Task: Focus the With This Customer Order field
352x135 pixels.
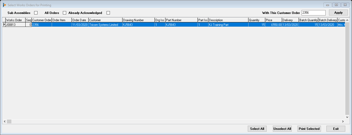Action: click(x=313, y=13)
